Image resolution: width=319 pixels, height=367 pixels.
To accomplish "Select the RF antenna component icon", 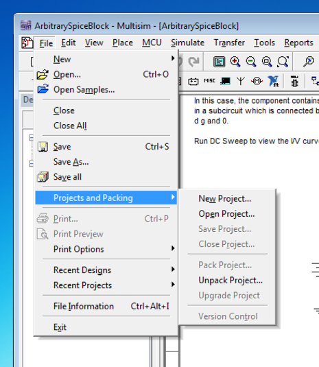I will 241,81.
